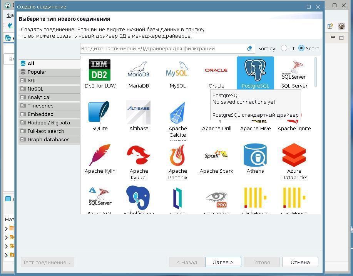Viewport: 353px width, 276px height.
Task: Choose the Azure Databricks icon
Action: tap(294, 155)
